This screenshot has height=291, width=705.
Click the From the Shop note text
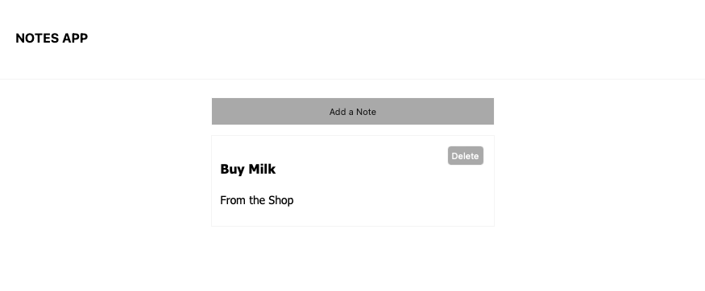point(257,200)
